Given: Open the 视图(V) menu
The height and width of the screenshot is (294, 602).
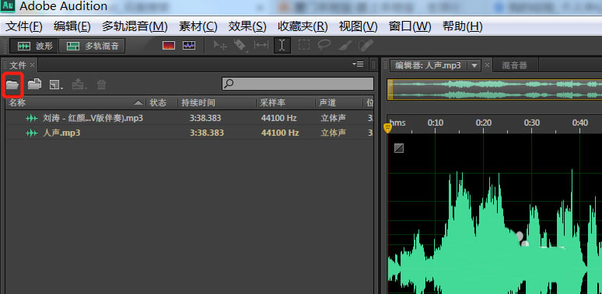Looking at the screenshot, I should pyautogui.click(x=359, y=26).
